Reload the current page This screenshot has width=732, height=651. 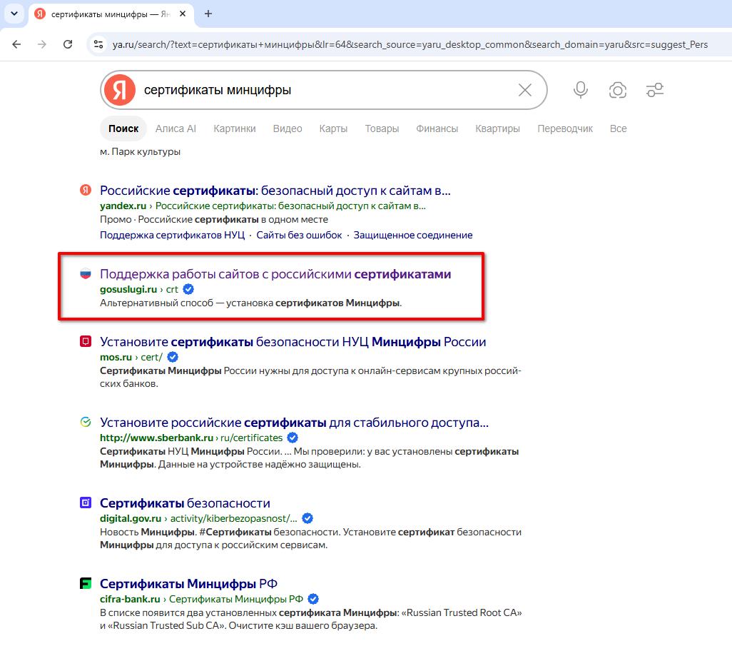click(x=68, y=44)
